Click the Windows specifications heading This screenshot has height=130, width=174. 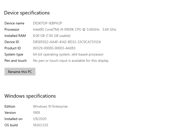(x=30, y=96)
